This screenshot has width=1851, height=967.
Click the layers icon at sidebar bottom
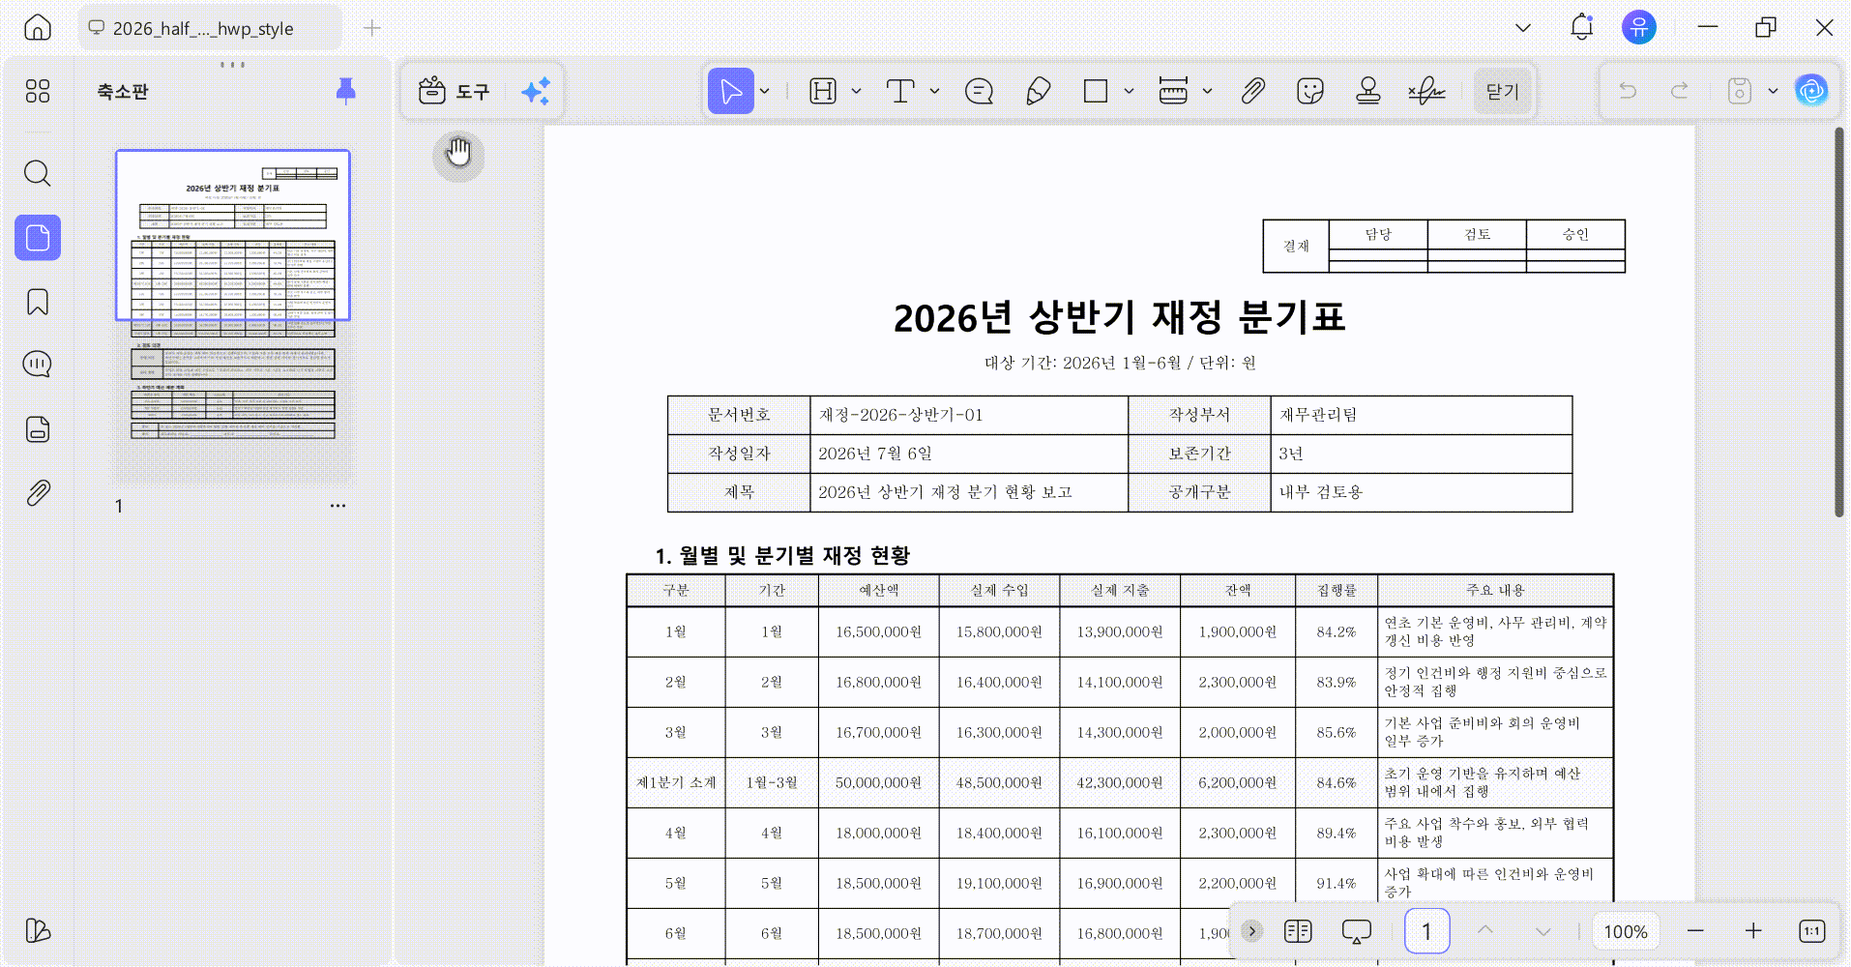coord(38,930)
